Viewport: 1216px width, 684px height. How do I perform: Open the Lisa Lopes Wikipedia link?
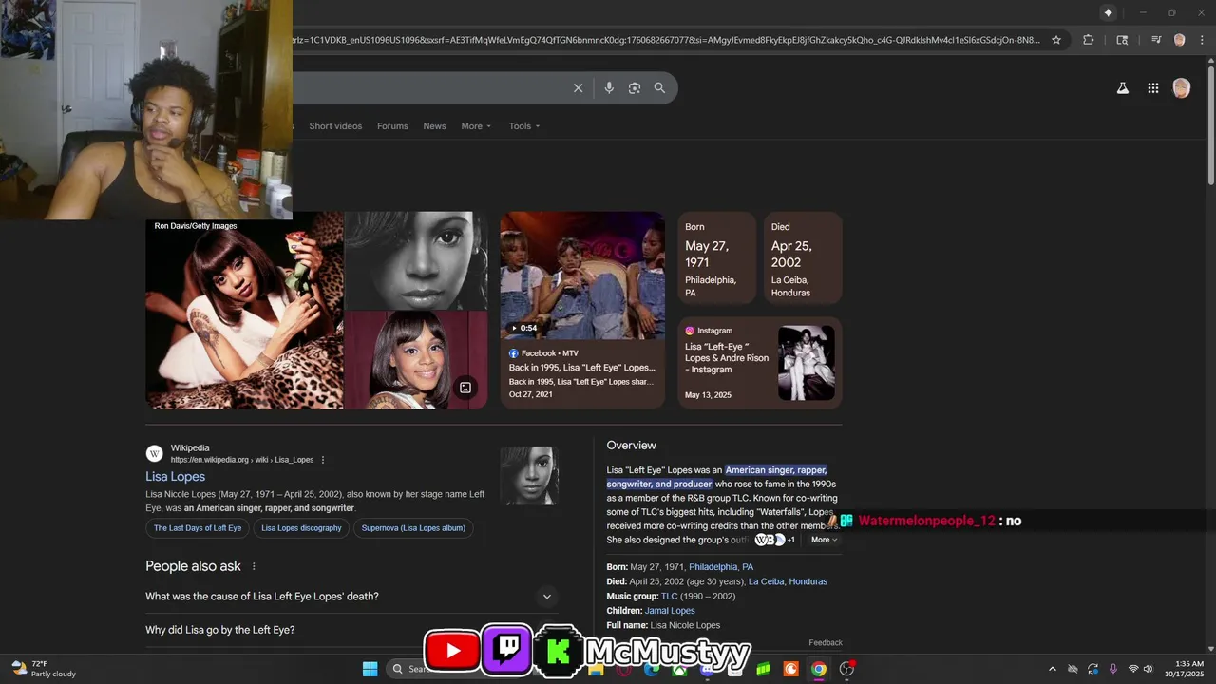[x=175, y=477]
